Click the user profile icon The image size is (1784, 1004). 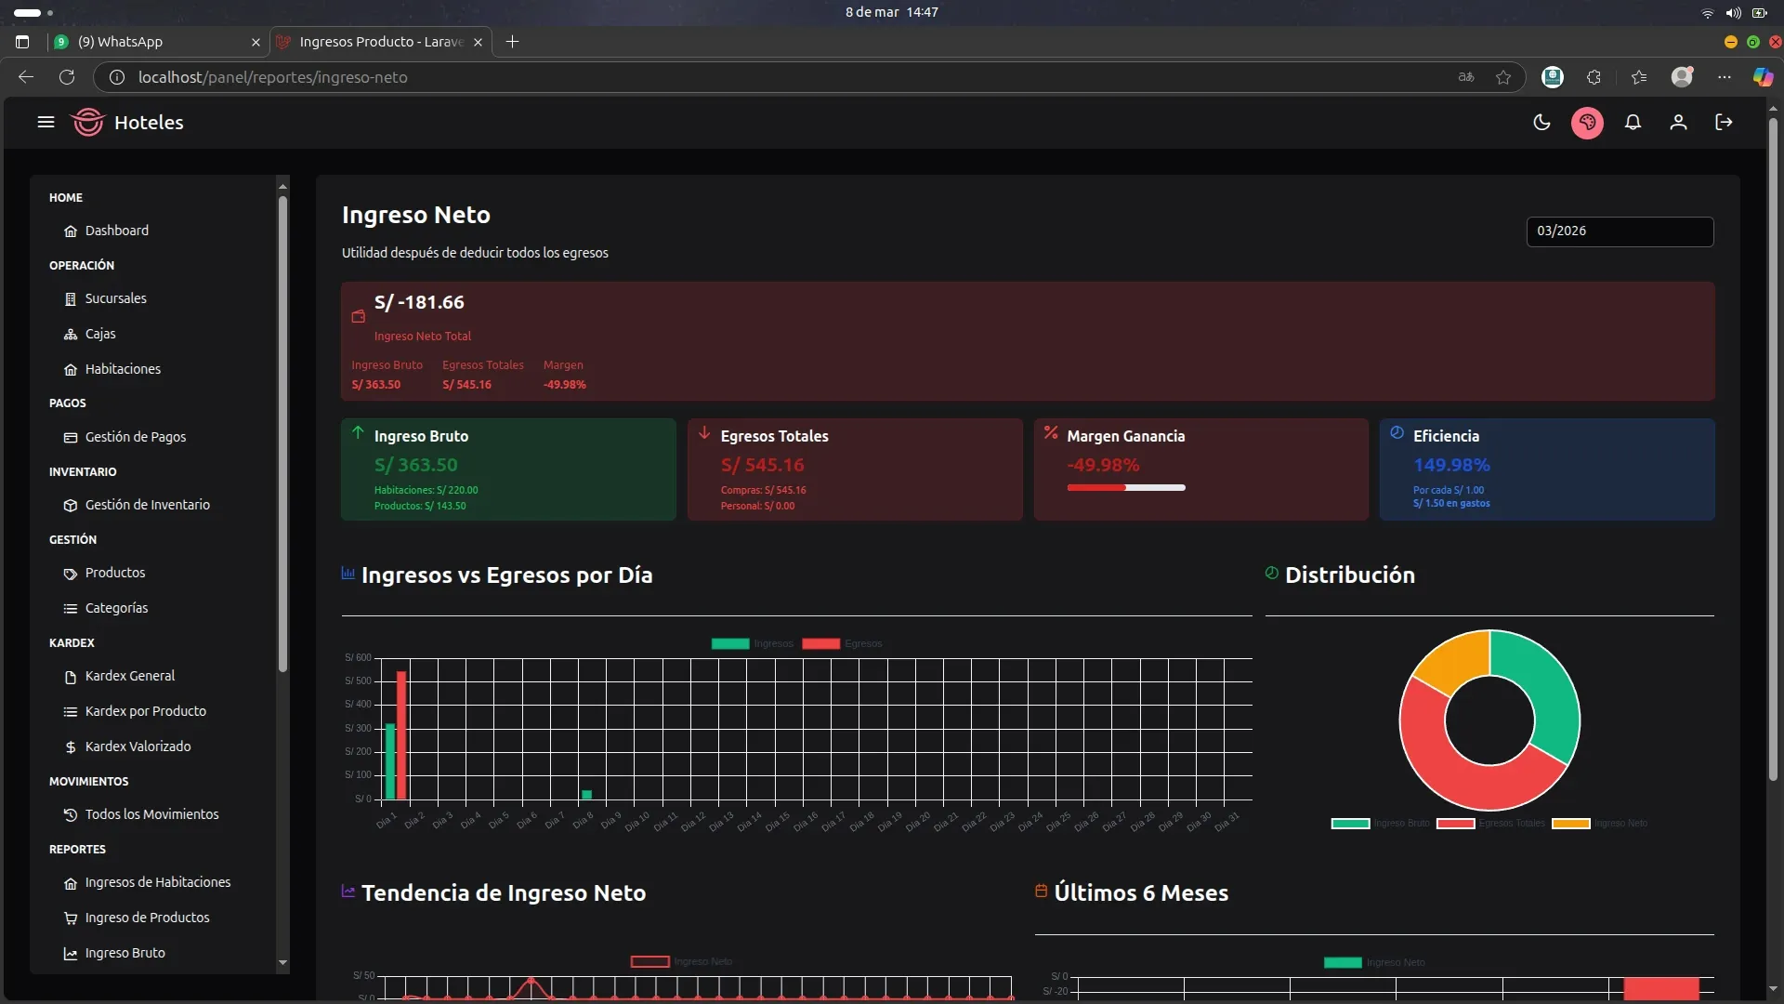(x=1678, y=123)
